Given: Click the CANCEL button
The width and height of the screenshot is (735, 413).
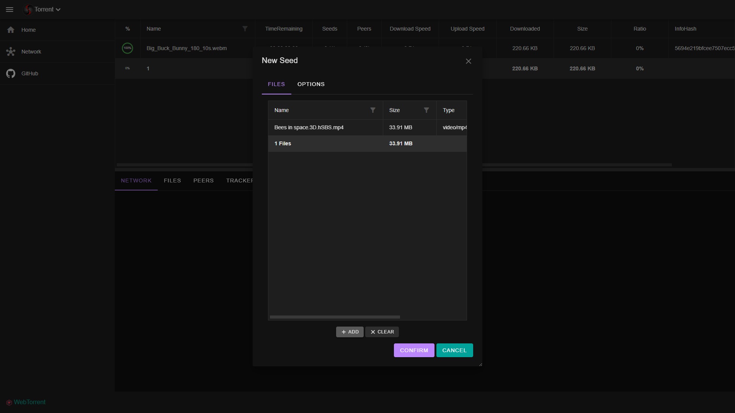Looking at the screenshot, I should click(x=454, y=350).
